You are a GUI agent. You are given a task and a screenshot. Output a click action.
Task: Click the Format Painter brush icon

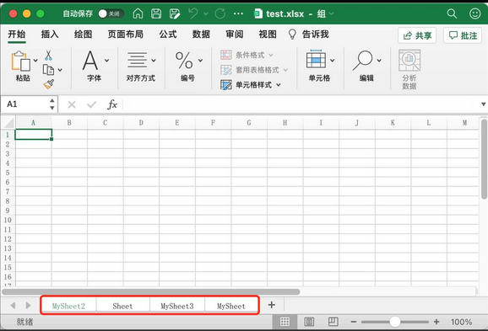tap(49, 84)
